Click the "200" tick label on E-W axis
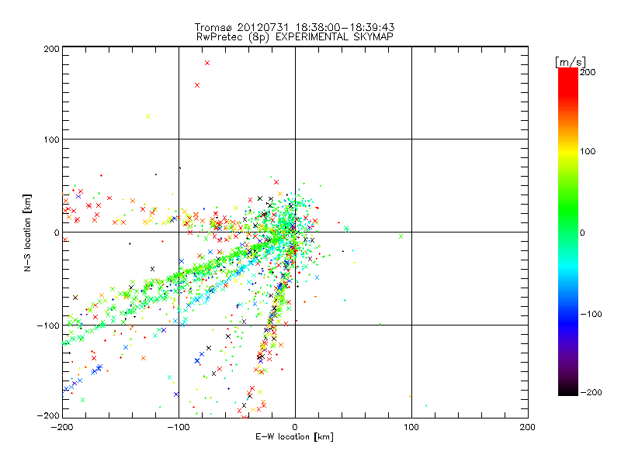Viewport: 621px width, 465px height. click(x=528, y=427)
